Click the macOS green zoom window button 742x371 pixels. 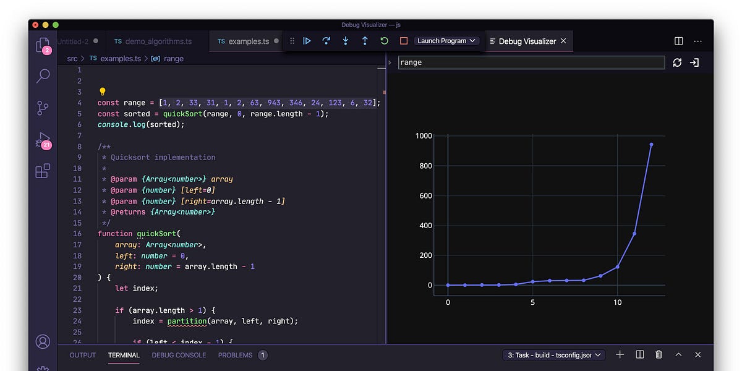(x=56, y=25)
